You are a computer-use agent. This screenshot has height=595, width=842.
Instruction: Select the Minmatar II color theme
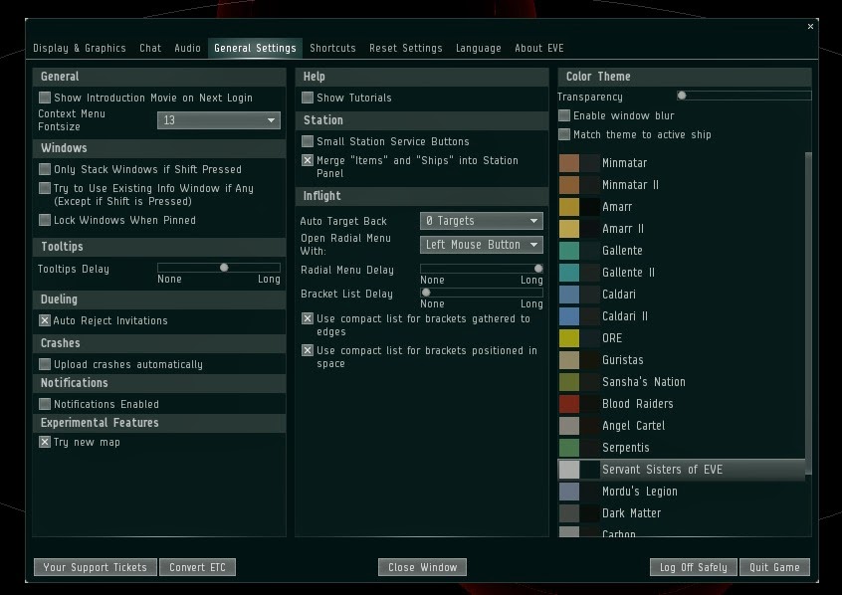click(682, 185)
